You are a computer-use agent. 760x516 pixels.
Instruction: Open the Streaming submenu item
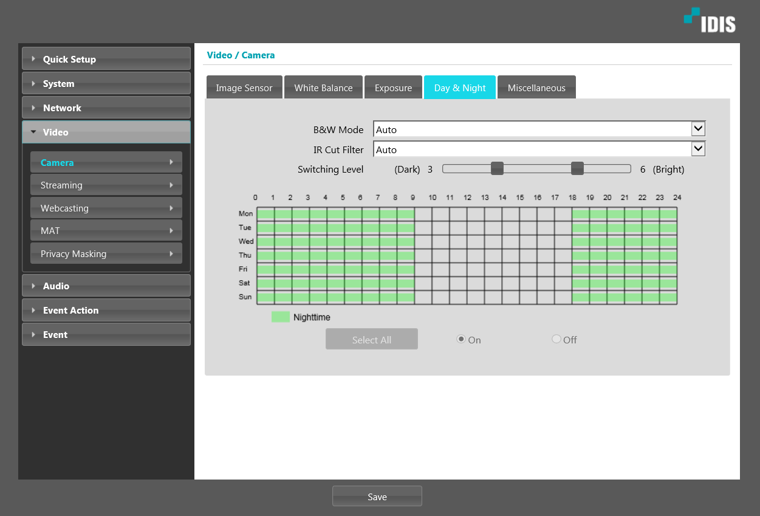coord(106,185)
